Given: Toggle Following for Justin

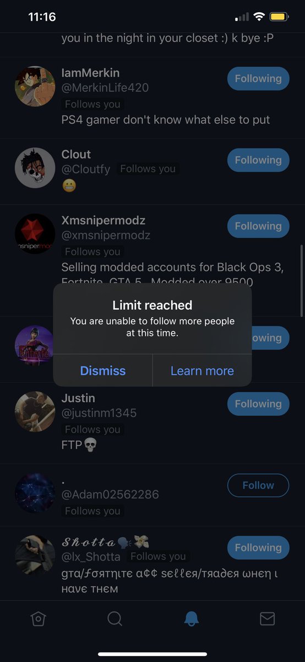Looking at the screenshot, I should [258, 404].
